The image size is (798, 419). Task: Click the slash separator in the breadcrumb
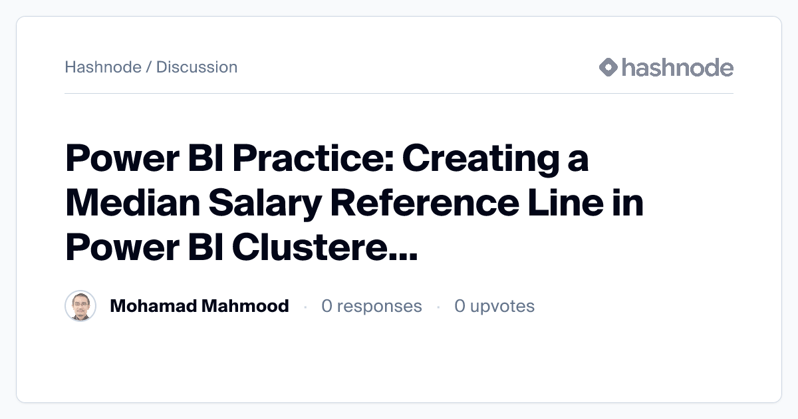(x=148, y=67)
